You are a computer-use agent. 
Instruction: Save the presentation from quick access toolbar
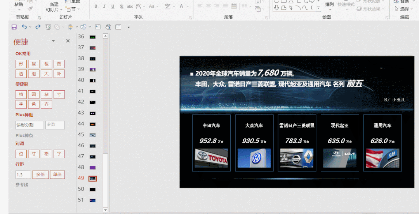click(14, 27)
